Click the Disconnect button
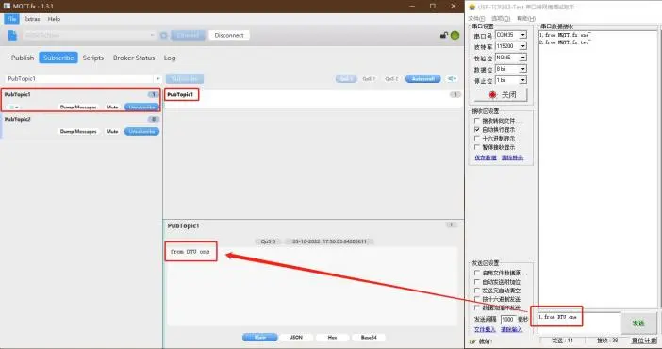The image size is (662, 349). [229, 36]
